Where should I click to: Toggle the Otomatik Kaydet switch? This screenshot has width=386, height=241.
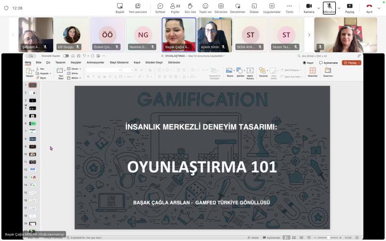pyautogui.click(x=66, y=56)
